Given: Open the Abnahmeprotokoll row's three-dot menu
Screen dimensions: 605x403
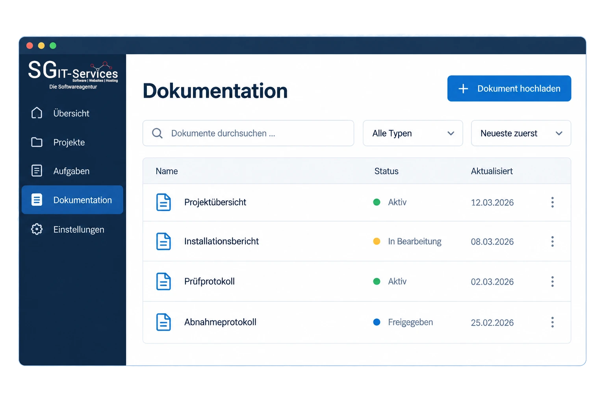Looking at the screenshot, I should [x=553, y=322].
